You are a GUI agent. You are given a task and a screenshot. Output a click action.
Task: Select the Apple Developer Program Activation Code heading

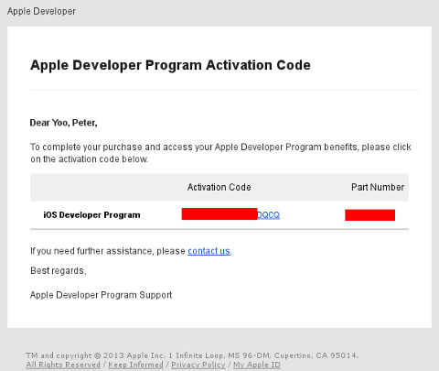coord(170,65)
